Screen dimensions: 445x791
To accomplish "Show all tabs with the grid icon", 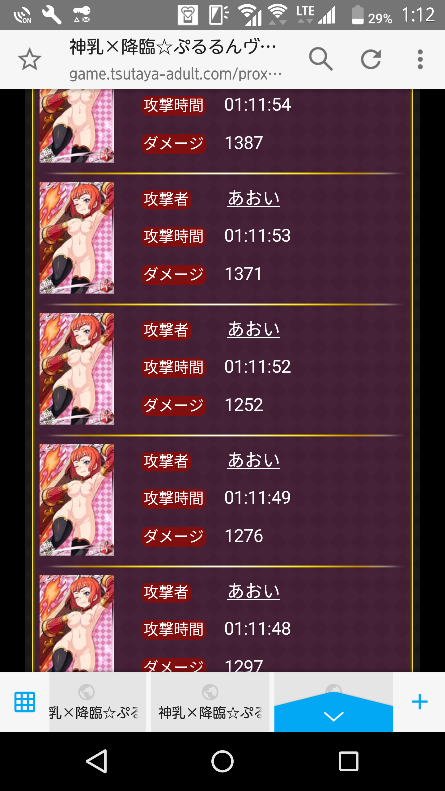I will [25, 702].
